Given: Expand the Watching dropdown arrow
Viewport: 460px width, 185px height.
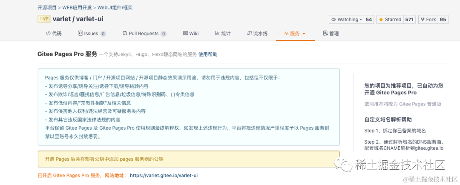Looking at the screenshot, I should coord(361,20).
